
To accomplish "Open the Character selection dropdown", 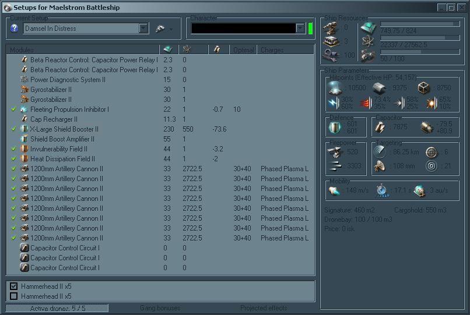I will (300, 29).
